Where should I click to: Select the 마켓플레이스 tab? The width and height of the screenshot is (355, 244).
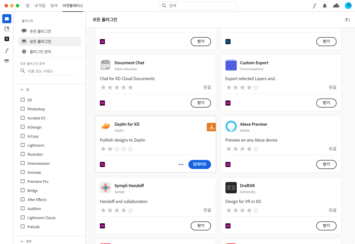[x=73, y=6]
